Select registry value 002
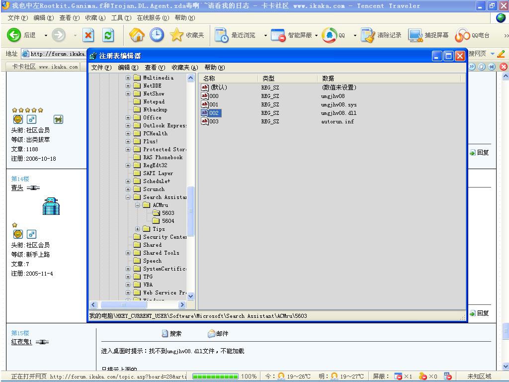Image resolution: width=509 pixels, height=382 pixels. coord(214,113)
